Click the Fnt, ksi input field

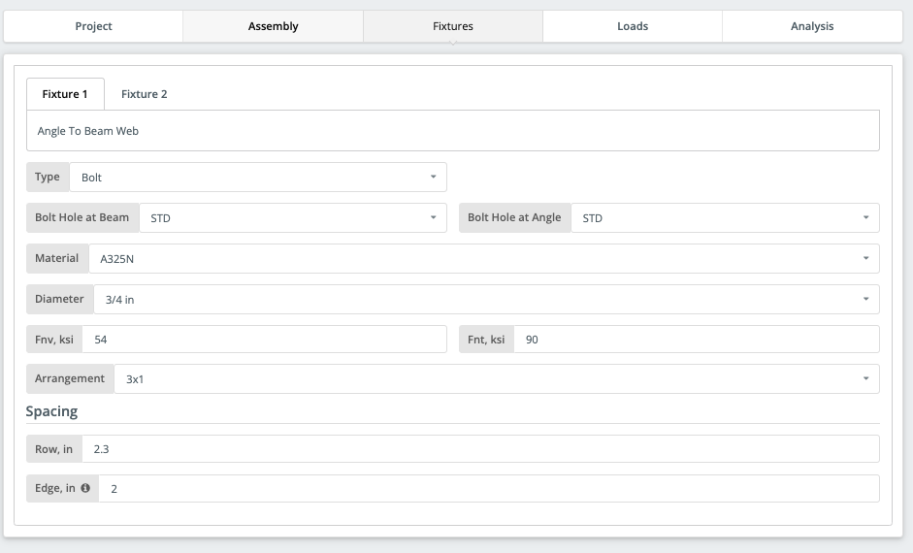(x=697, y=340)
